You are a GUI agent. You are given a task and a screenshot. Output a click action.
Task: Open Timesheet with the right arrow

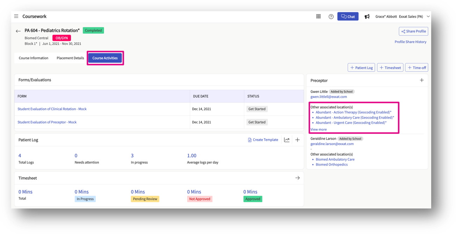(x=297, y=178)
